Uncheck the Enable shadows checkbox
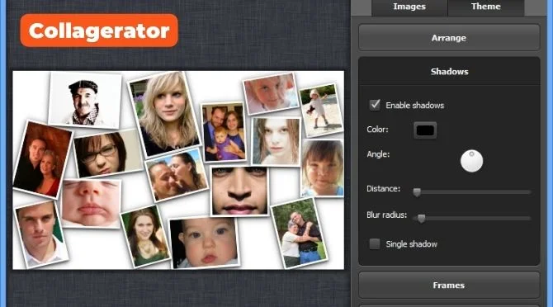Screen dimensions: 553x307 (375, 105)
